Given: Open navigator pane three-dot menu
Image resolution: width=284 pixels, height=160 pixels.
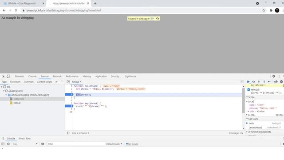Looking at the screenshot, I should tap(62, 82).
